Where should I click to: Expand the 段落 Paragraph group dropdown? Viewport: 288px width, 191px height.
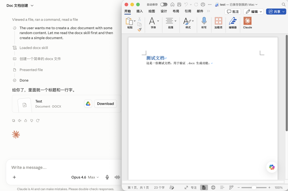pos(175,21)
